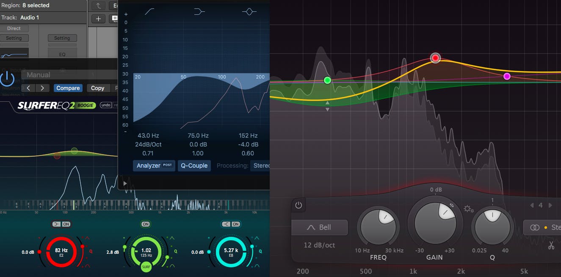
Task: Toggle the Pro-Q band power button
Action: (x=298, y=205)
